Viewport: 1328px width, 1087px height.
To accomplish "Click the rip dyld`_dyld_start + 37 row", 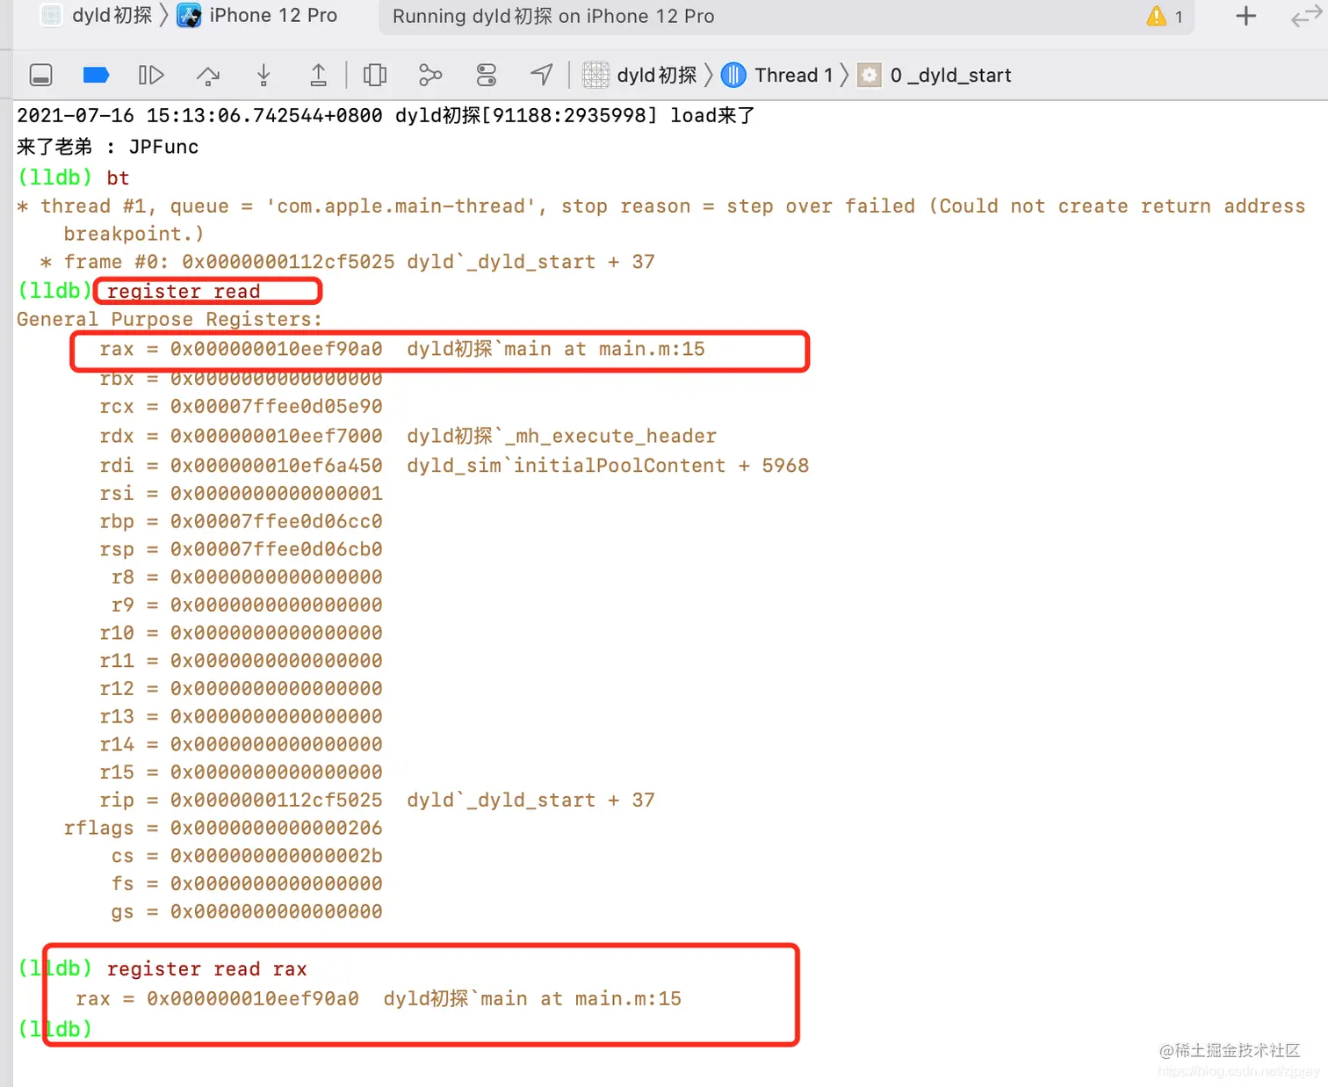I will [377, 801].
